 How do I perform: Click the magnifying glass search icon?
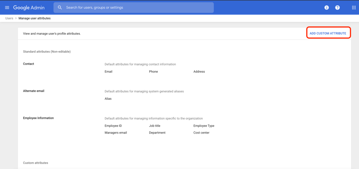(x=60, y=7)
